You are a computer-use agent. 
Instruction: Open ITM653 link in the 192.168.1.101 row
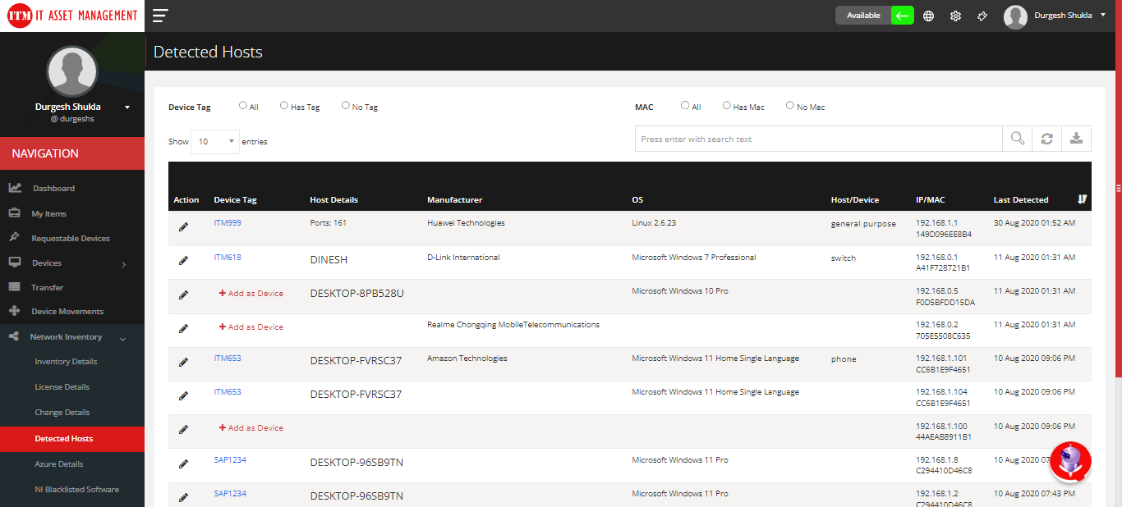tap(228, 359)
